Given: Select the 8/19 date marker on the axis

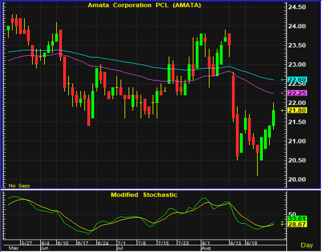Looking at the screenshot, I should tap(252, 243).
